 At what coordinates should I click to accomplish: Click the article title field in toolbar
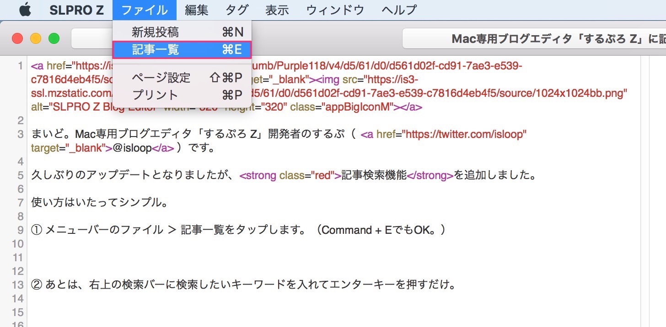pos(534,39)
